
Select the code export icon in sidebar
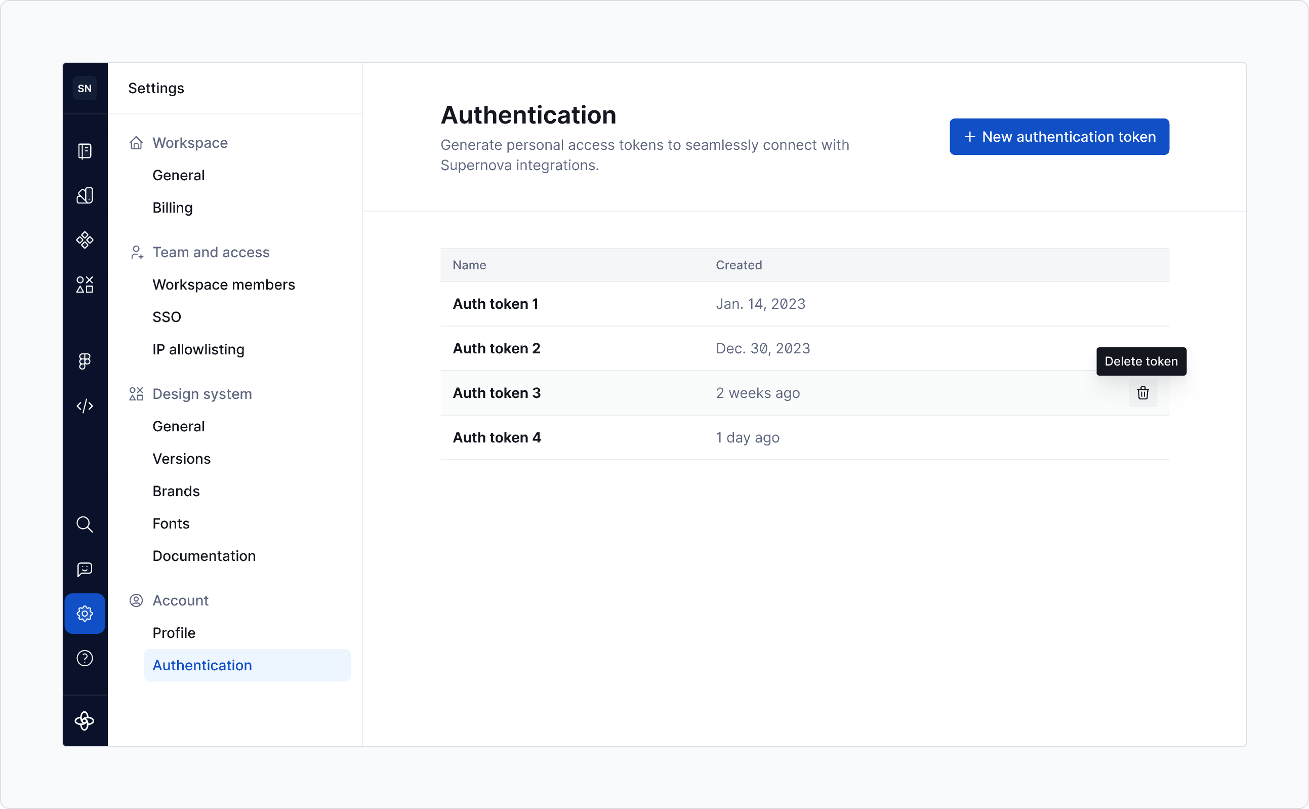click(x=85, y=406)
